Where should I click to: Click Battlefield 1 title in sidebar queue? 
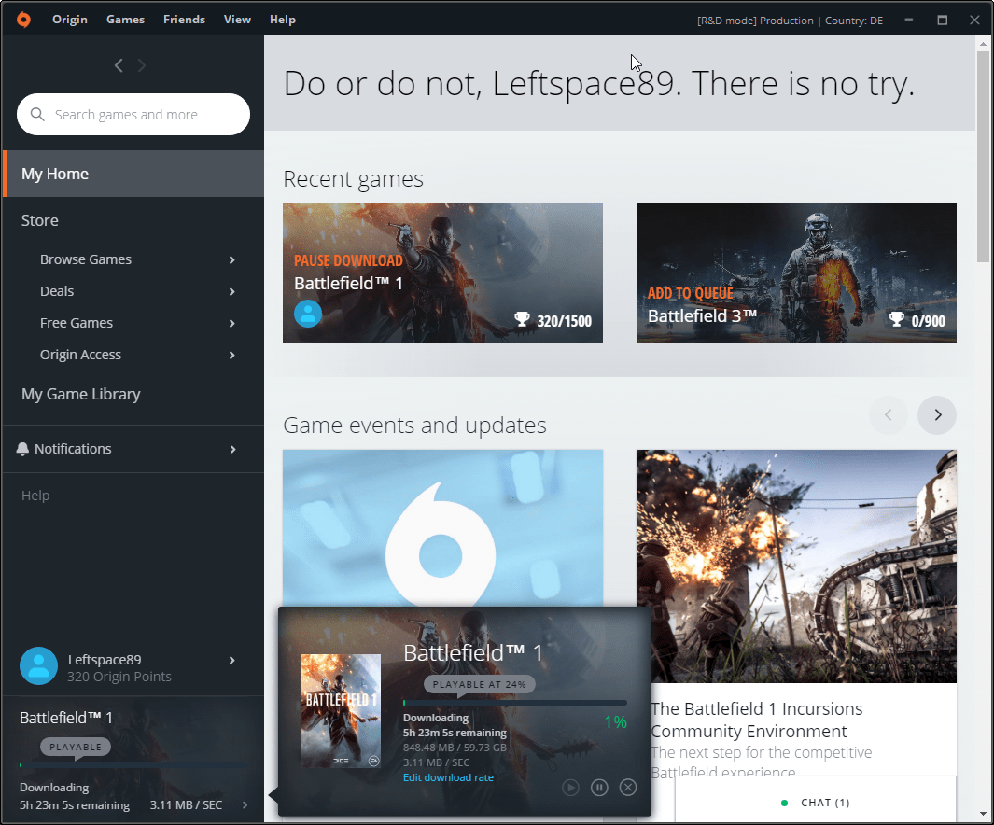(66, 718)
